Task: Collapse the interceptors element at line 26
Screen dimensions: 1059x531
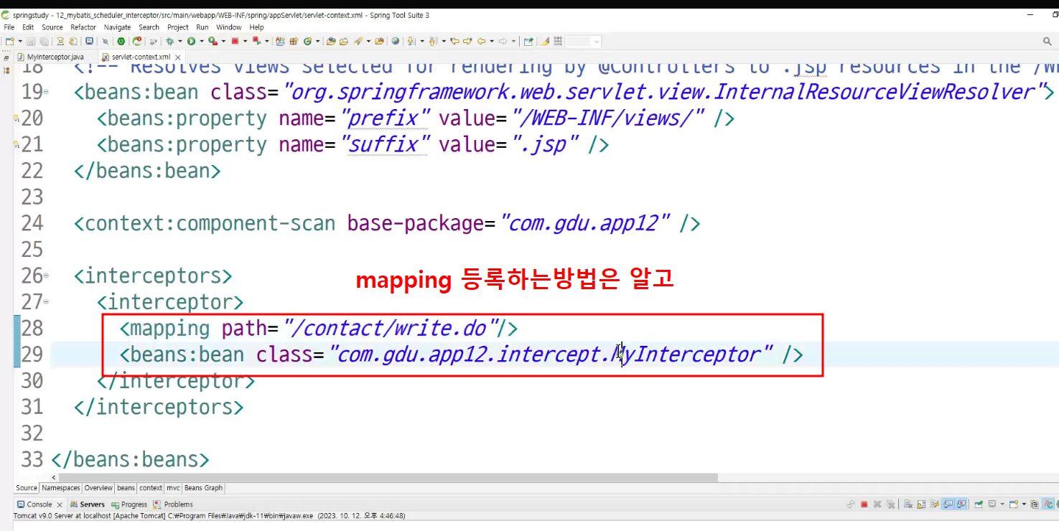Action: (46, 276)
